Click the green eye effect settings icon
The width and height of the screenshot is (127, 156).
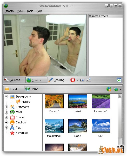(116, 89)
